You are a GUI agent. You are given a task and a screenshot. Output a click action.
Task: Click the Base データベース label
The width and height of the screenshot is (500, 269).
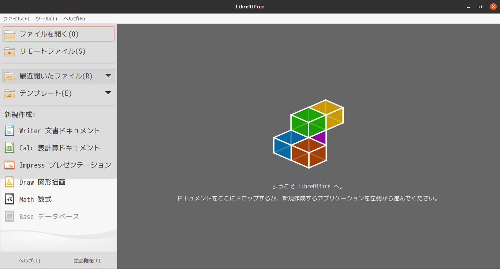(x=49, y=216)
